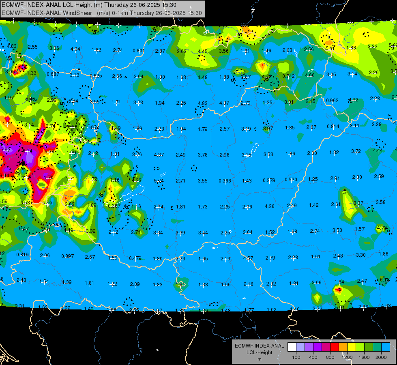Click the wind shear value 3.58

(381, 202)
